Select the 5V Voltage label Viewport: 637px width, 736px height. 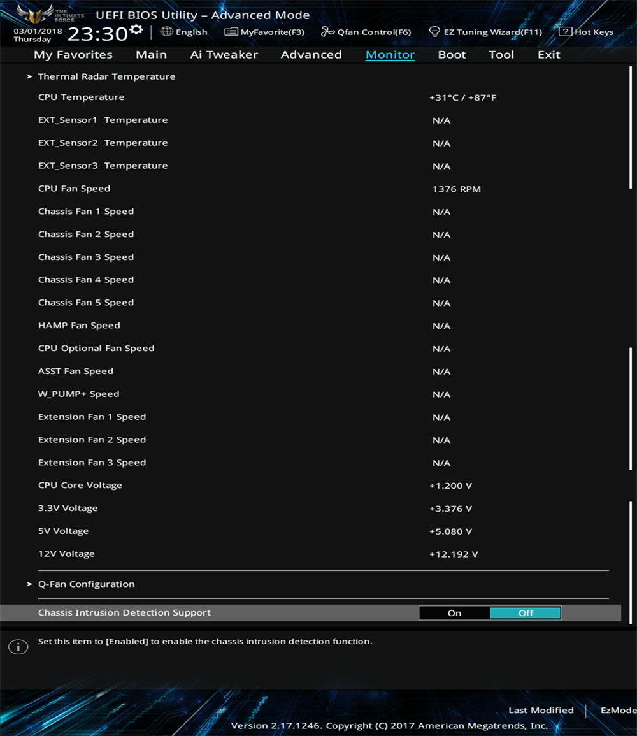[x=63, y=531]
